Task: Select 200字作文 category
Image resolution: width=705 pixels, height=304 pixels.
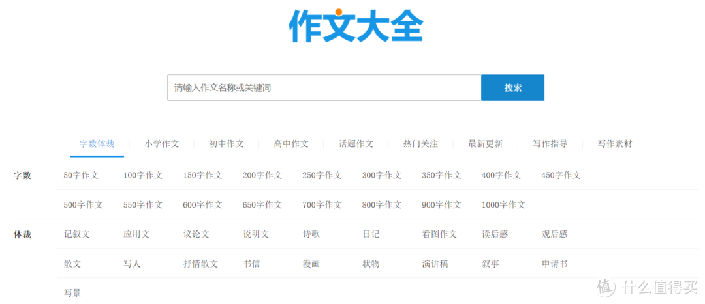Action: pyautogui.click(x=262, y=175)
